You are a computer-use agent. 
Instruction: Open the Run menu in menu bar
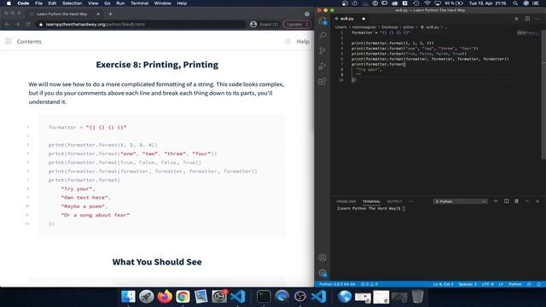[x=120, y=3]
